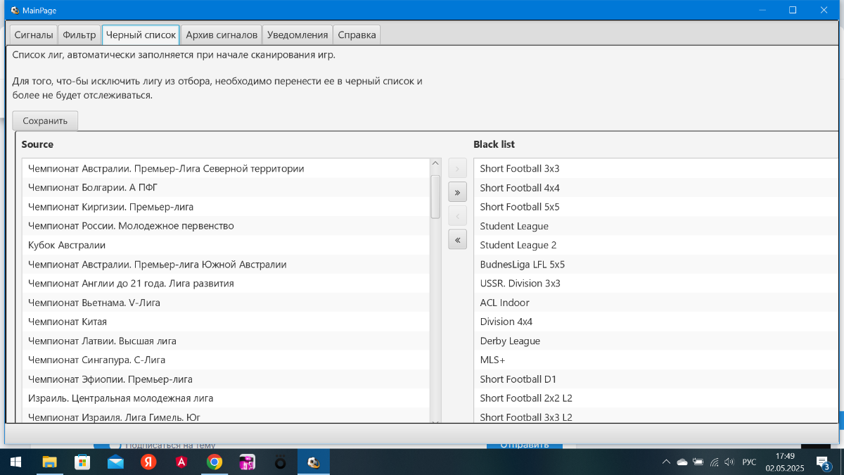
Task: Select Кубок Австралии in the Source list
Action: 67,245
